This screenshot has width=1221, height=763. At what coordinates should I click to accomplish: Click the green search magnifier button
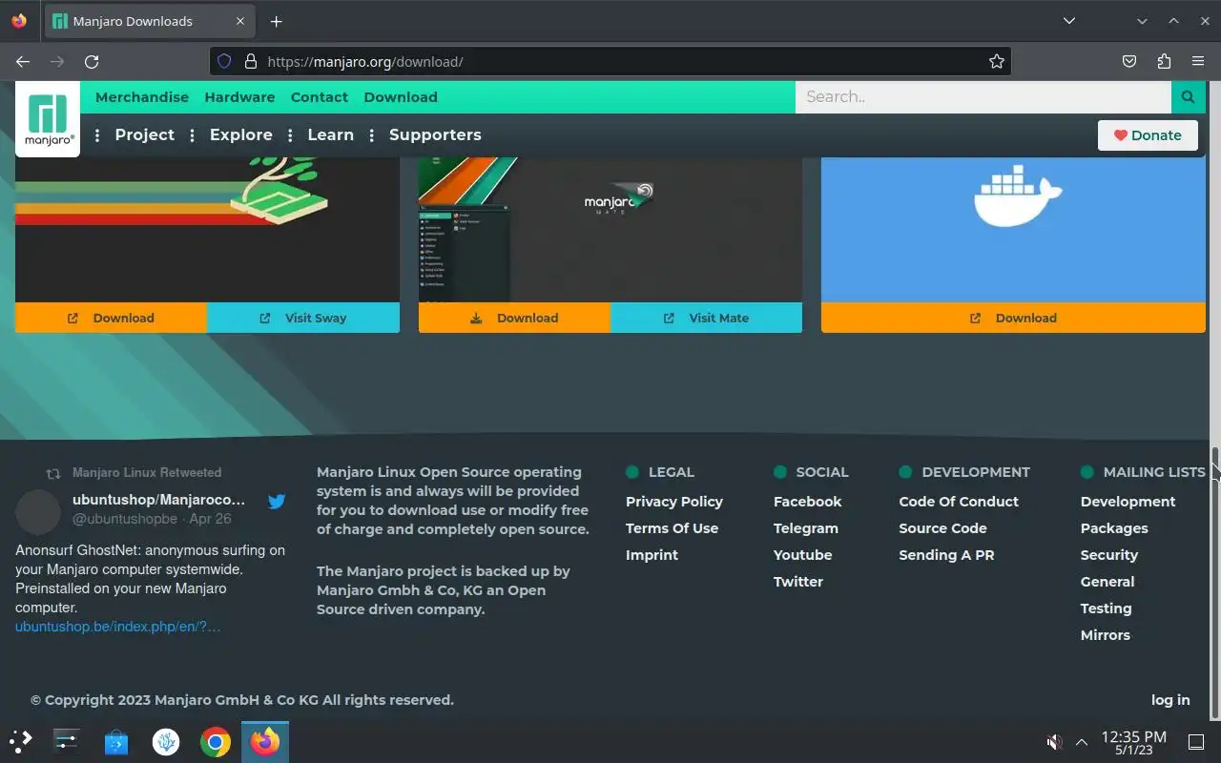coord(1188,96)
